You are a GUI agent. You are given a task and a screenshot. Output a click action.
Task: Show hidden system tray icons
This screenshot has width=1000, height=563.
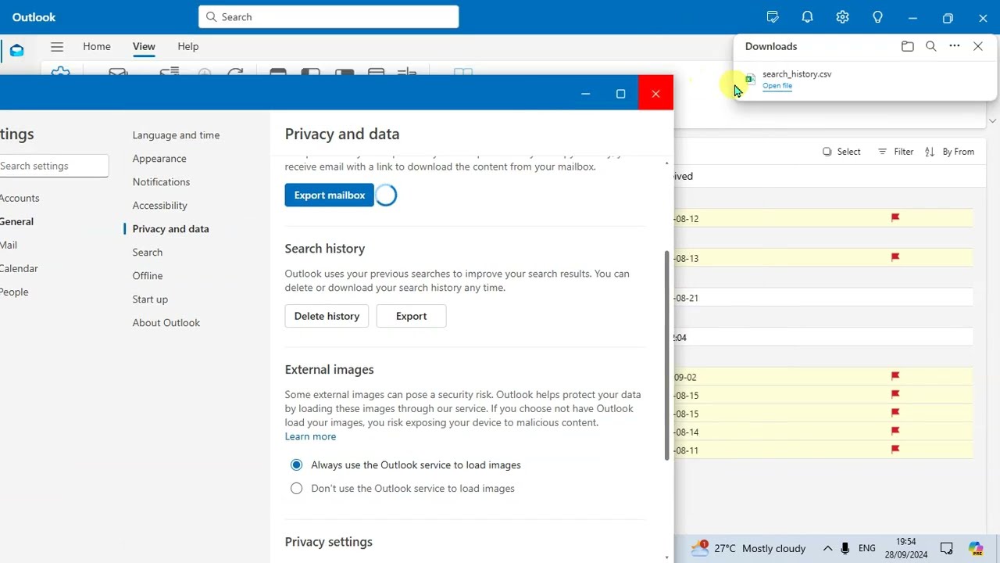point(827,548)
